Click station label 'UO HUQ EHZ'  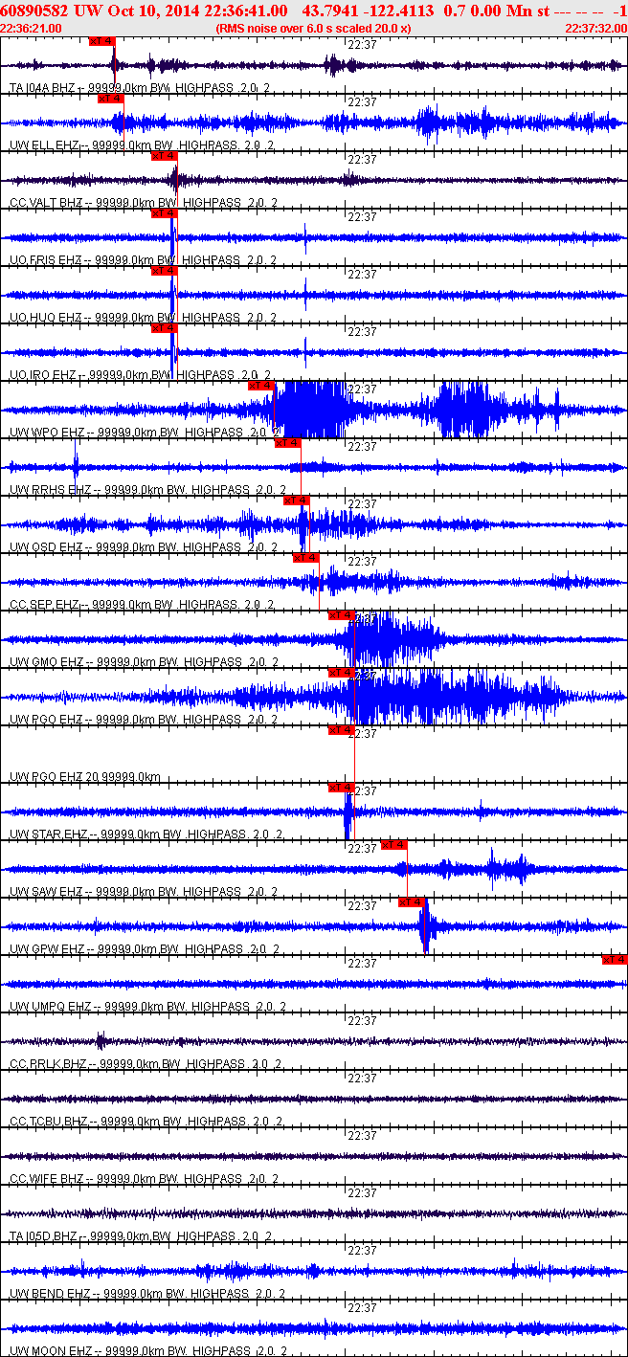pyautogui.click(x=46, y=318)
